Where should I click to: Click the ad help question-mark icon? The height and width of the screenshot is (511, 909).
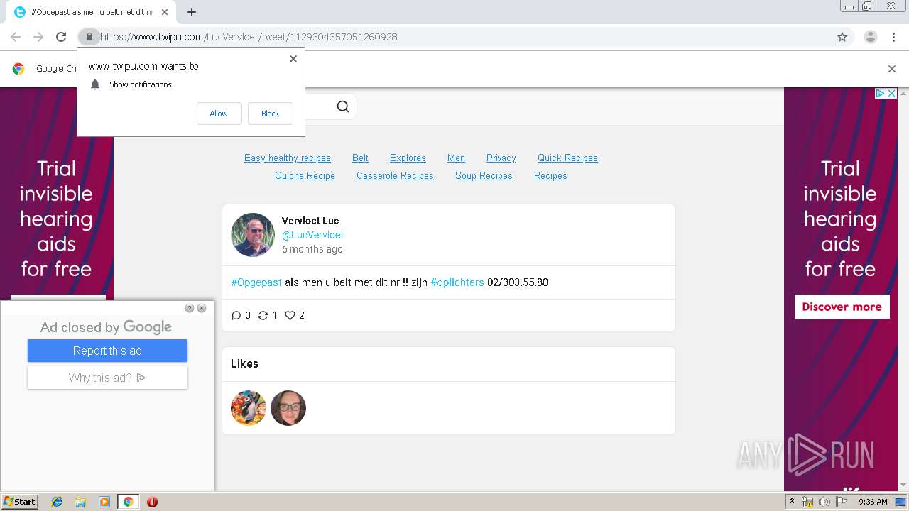pos(190,308)
